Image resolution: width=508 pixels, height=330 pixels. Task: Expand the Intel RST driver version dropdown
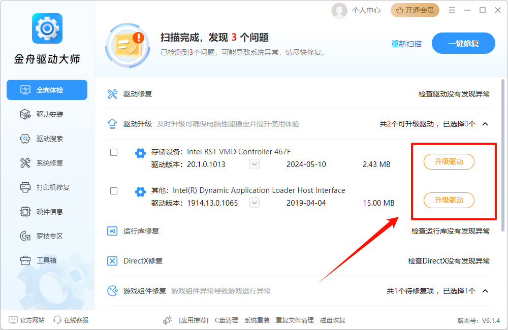[254, 164]
